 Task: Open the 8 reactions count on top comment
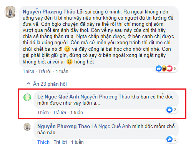click(x=175, y=68)
